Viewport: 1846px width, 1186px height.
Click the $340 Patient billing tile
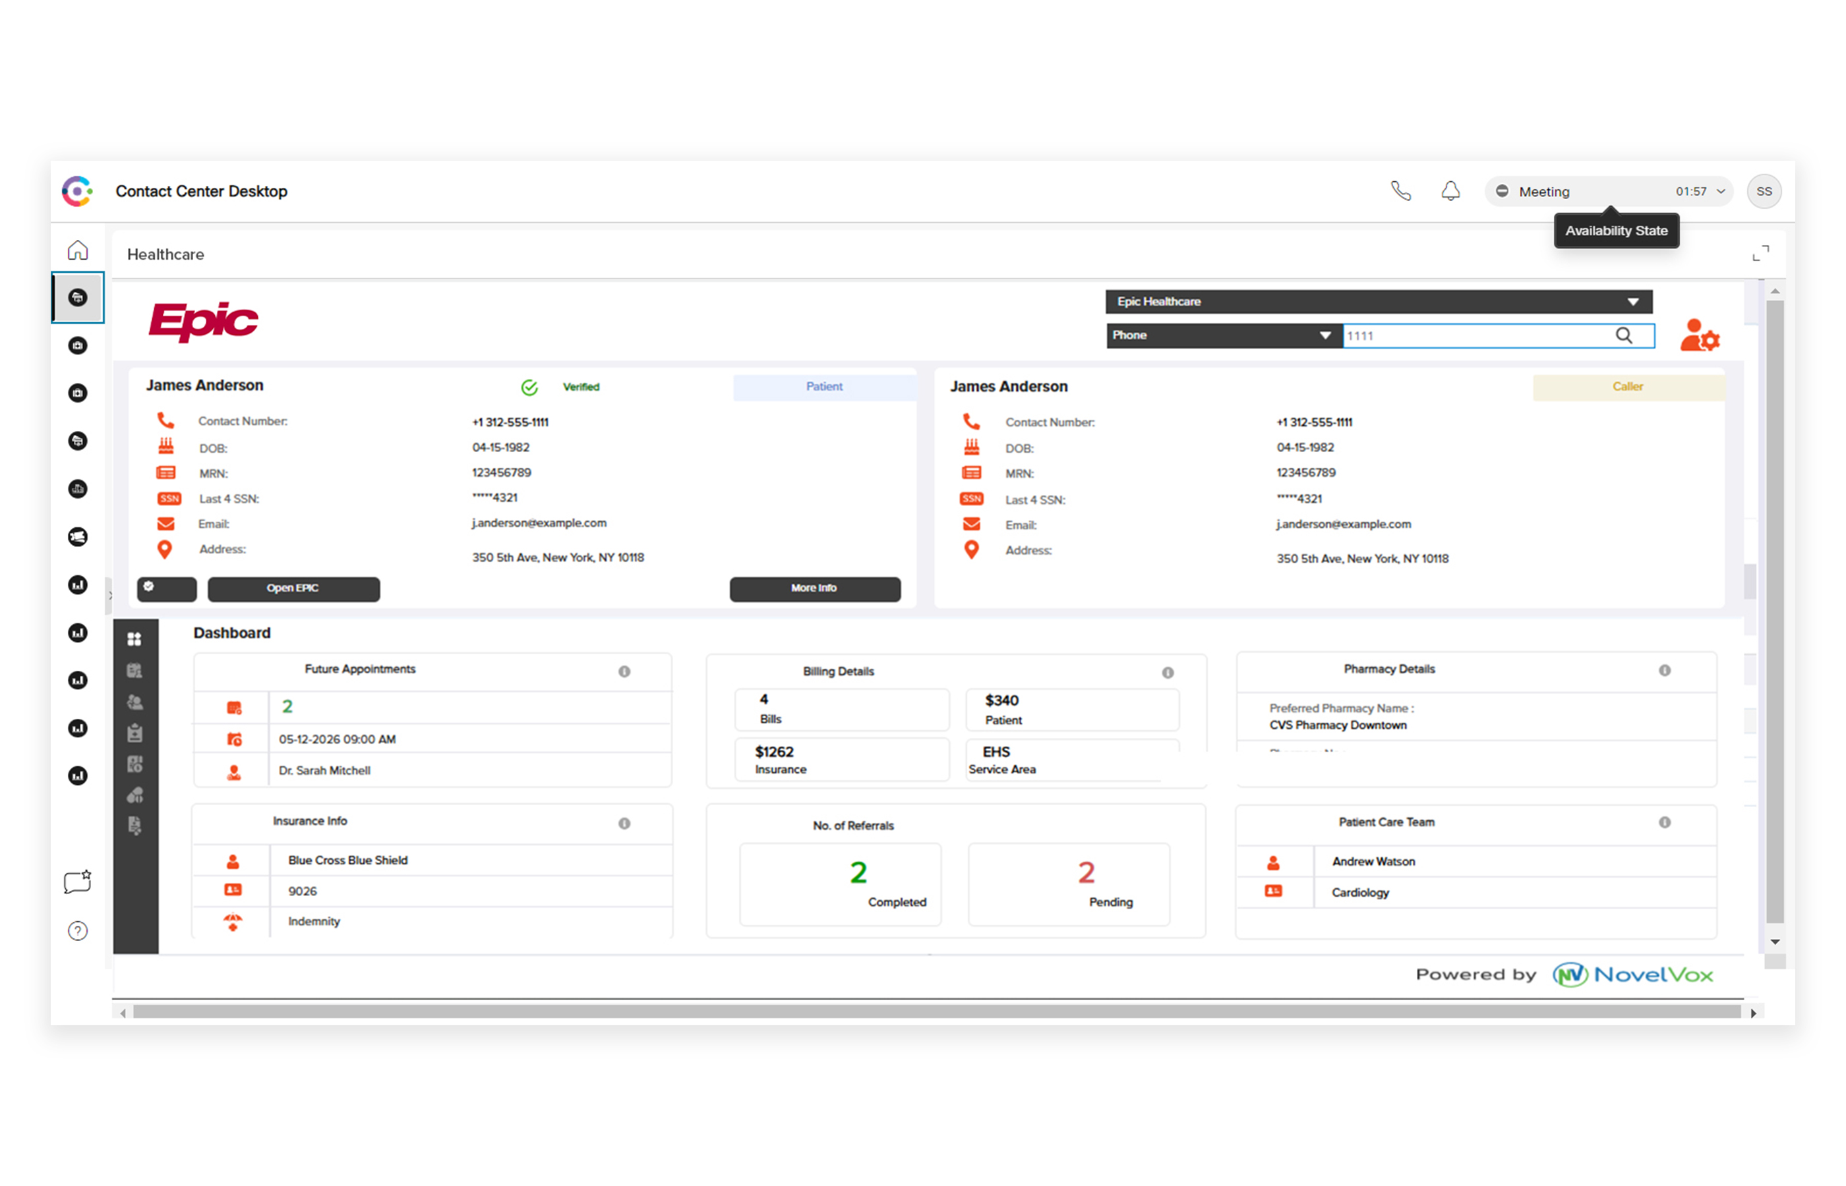1073,709
